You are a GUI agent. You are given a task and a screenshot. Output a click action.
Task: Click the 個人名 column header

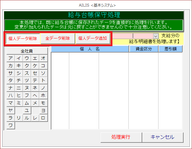pyautogui.click(x=90, y=49)
